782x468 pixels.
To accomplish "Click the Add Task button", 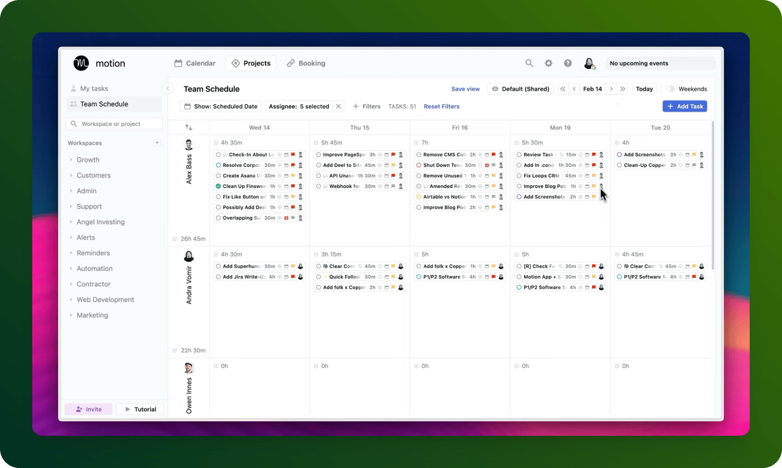I will tap(684, 107).
